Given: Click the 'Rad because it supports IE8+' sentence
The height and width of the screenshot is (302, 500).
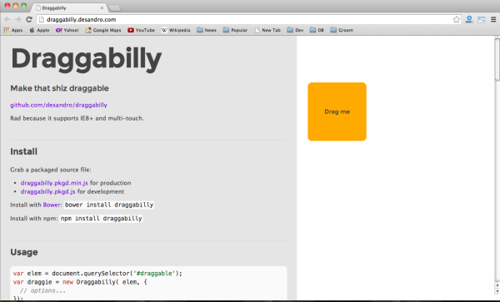Looking at the screenshot, I should tap(77, 118).
